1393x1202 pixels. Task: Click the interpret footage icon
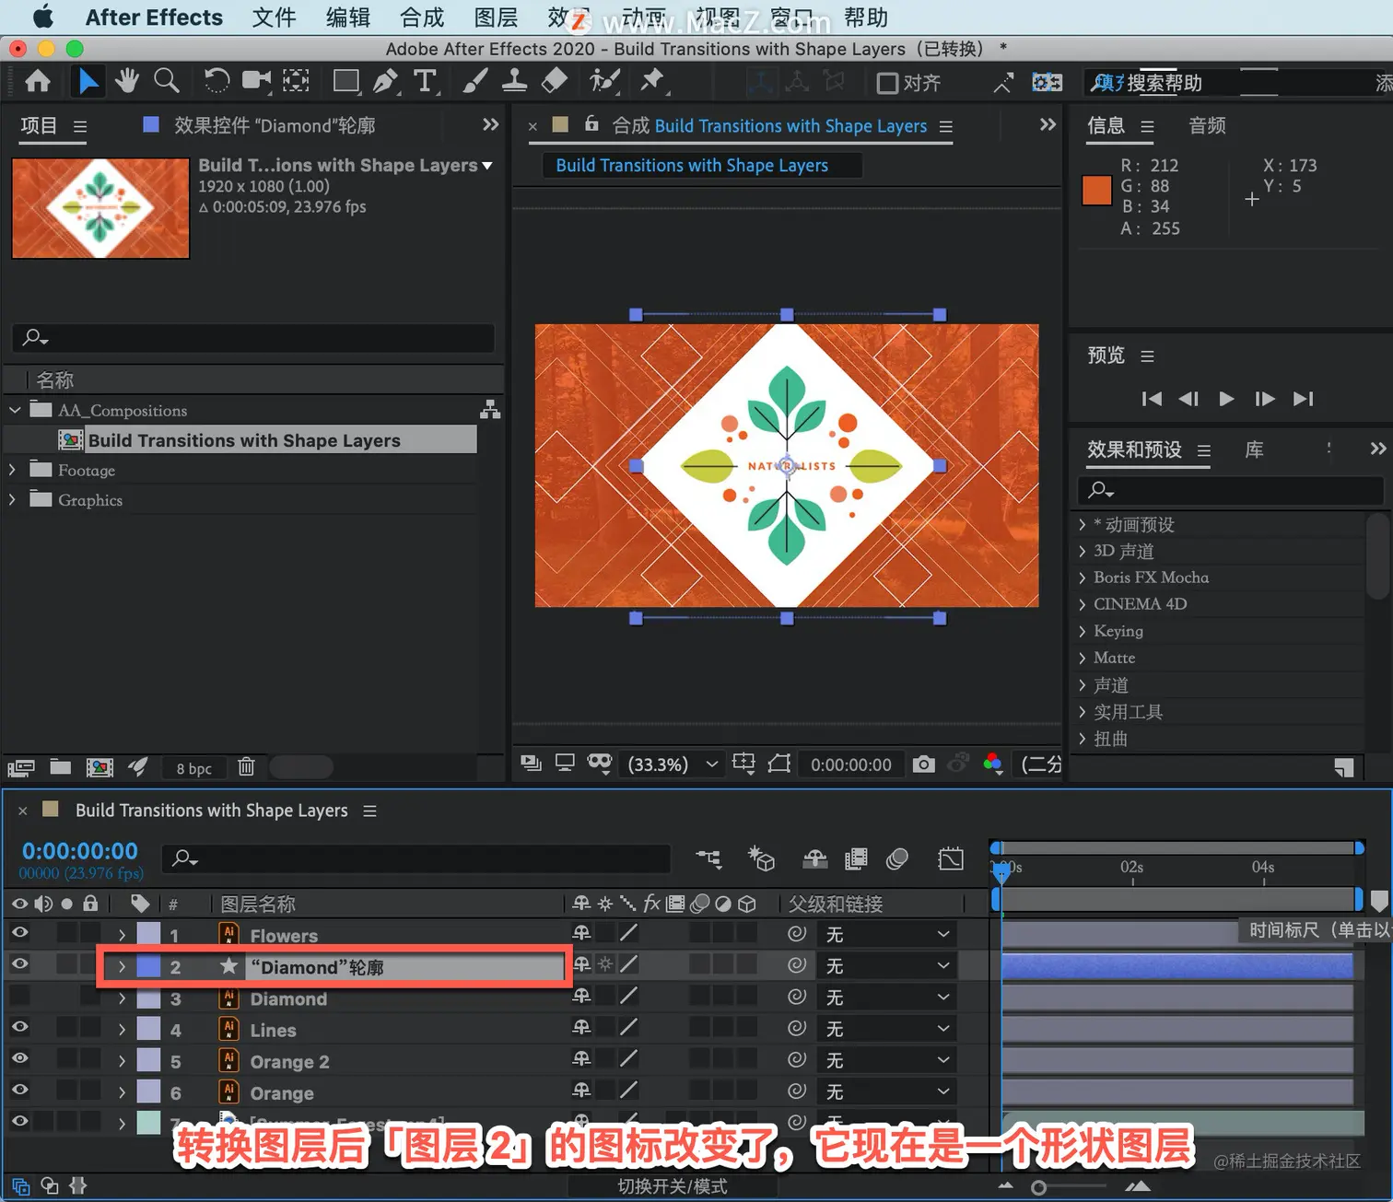(x=21, y=766)
